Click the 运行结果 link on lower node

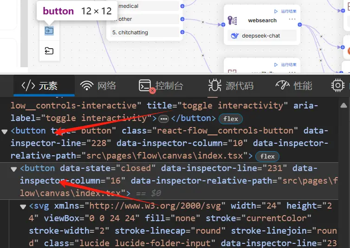pyautogui.click(x=289, y=64)
